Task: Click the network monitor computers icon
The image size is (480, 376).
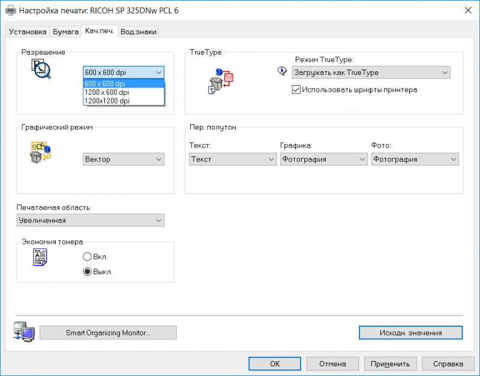Action: 24,332
